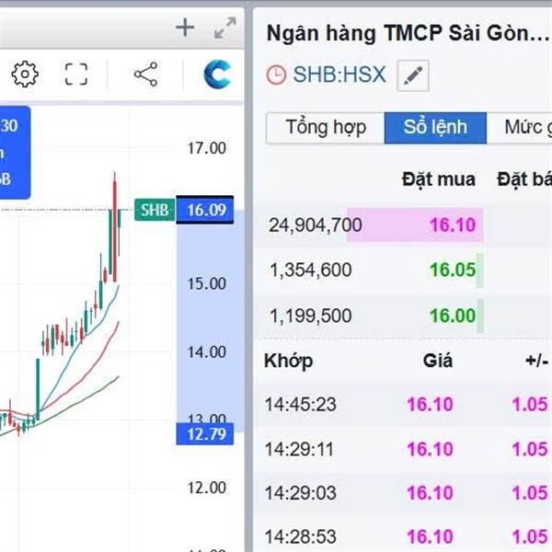
Task: Edit symbol with pencil button
Action: click(x=413, y=75)
